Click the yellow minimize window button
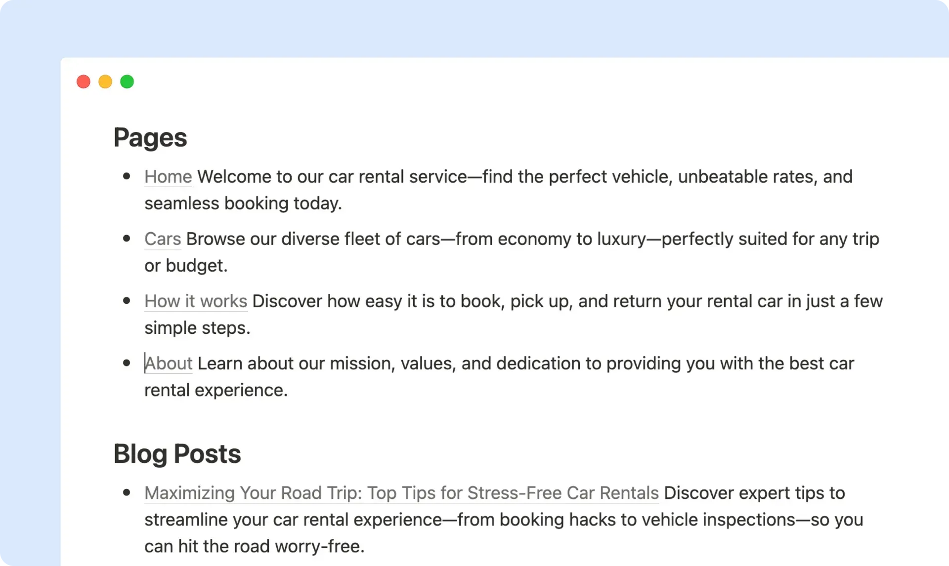The image size is (949, 566). point(105,81)
